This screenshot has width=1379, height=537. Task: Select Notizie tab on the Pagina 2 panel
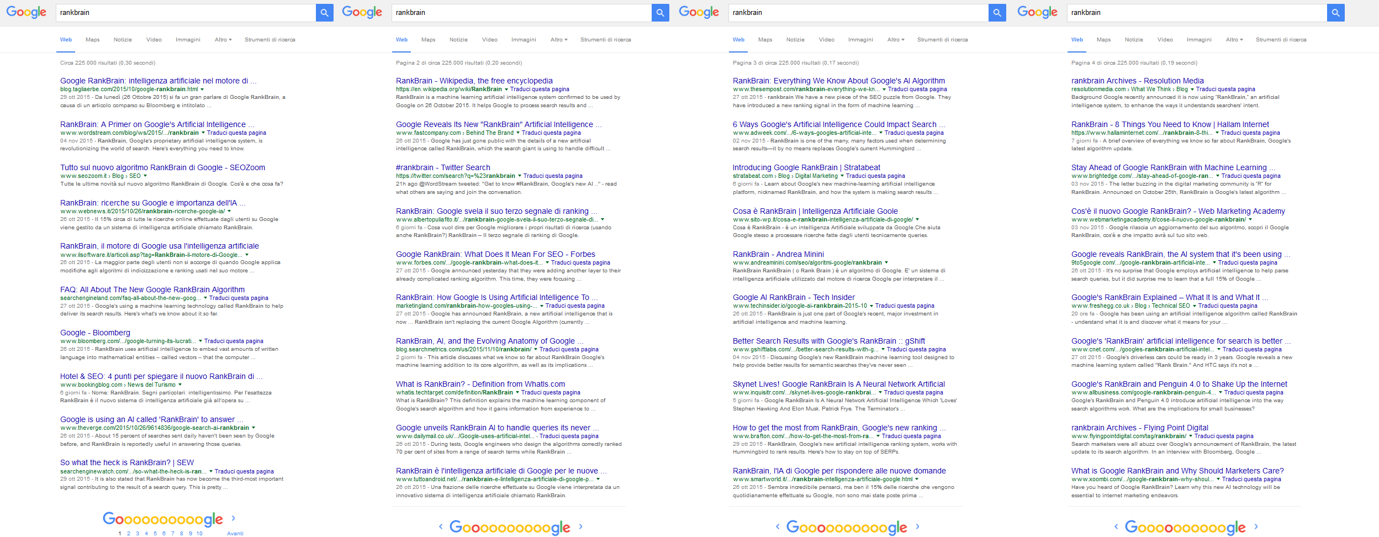coord(458,40)
